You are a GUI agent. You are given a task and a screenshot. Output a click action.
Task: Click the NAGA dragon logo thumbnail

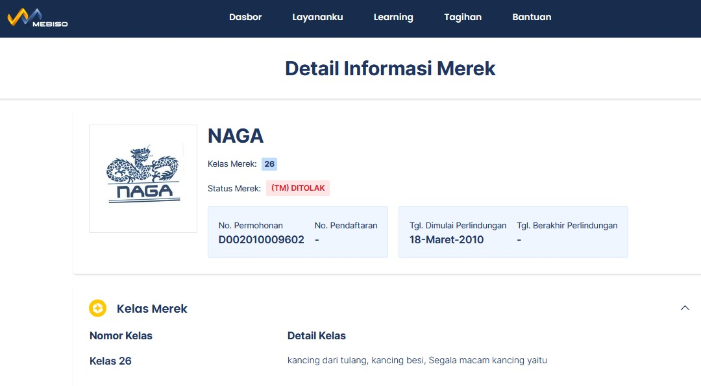[143, 178]
